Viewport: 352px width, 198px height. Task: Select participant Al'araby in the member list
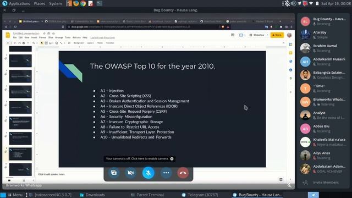pos(323,35)
